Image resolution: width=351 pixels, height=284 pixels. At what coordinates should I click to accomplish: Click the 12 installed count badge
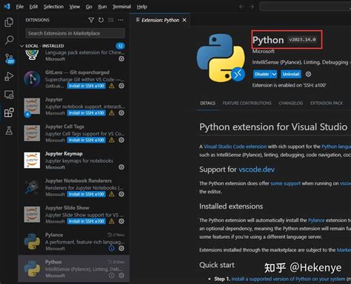120,46
